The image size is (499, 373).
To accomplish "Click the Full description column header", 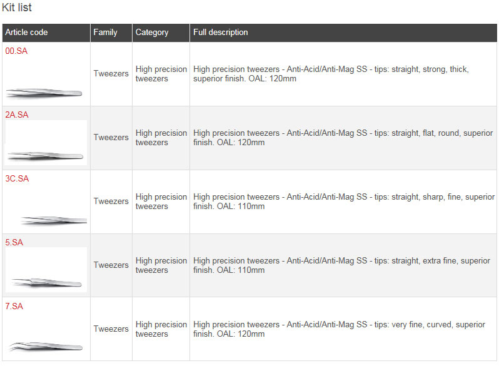I will [x=343, y=33].
